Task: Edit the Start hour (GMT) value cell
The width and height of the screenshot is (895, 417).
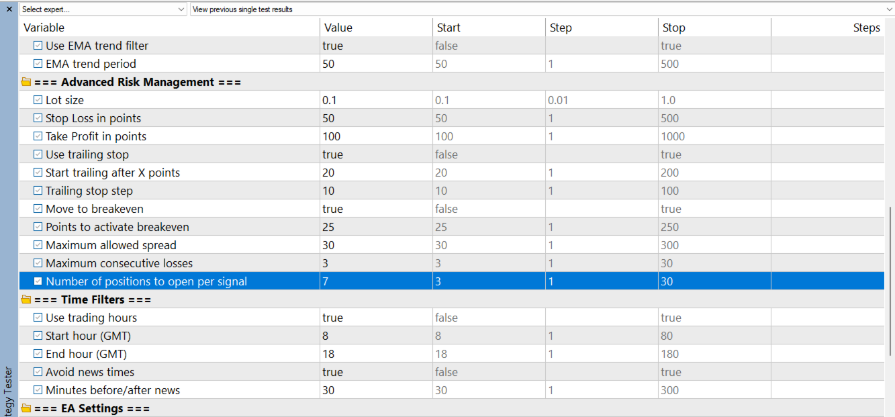Action: tap(376, 336)
